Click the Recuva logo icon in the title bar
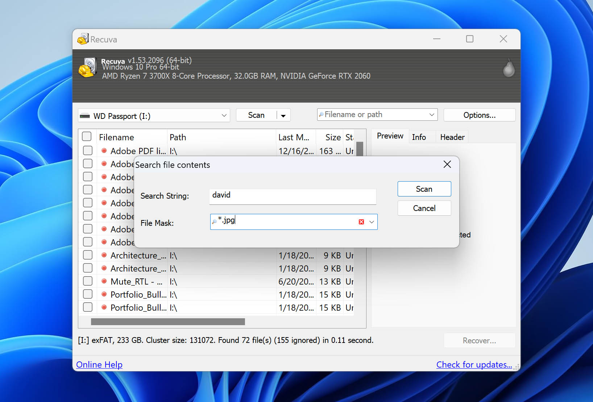The width and height of the screenshot is (593, 402). (83, 39)
